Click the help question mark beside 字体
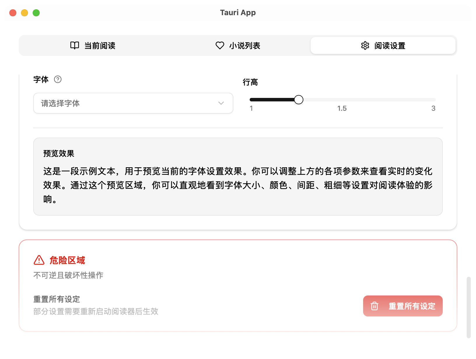This screenshot has width=476, height=359. [x=58, y=79]
